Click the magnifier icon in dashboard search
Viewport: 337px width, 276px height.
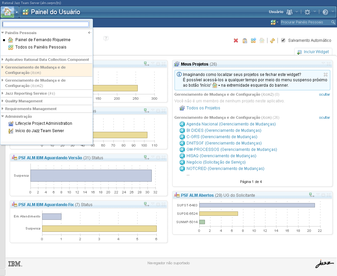pyautogui.click(x=333, y=22)
